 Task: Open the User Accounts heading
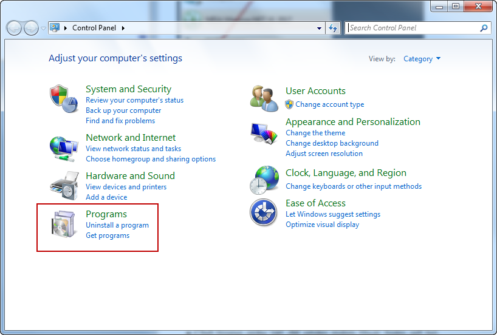tap(315, 91)
